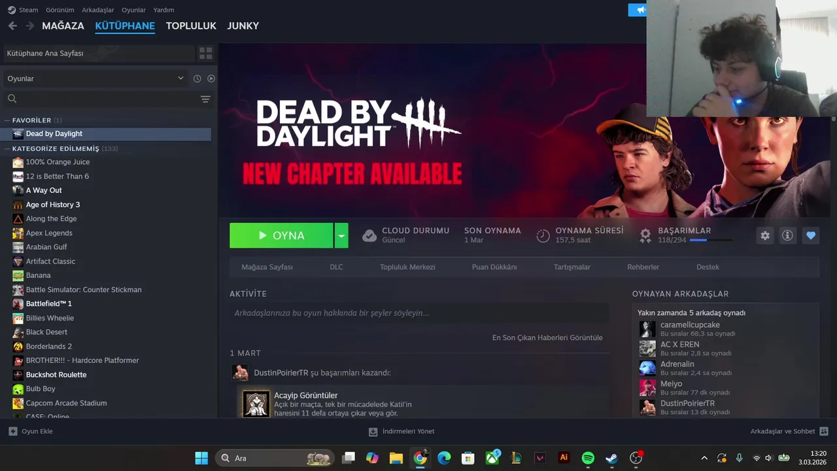
Task: Open the JUNKY profile tab
Action: [243, 26]
